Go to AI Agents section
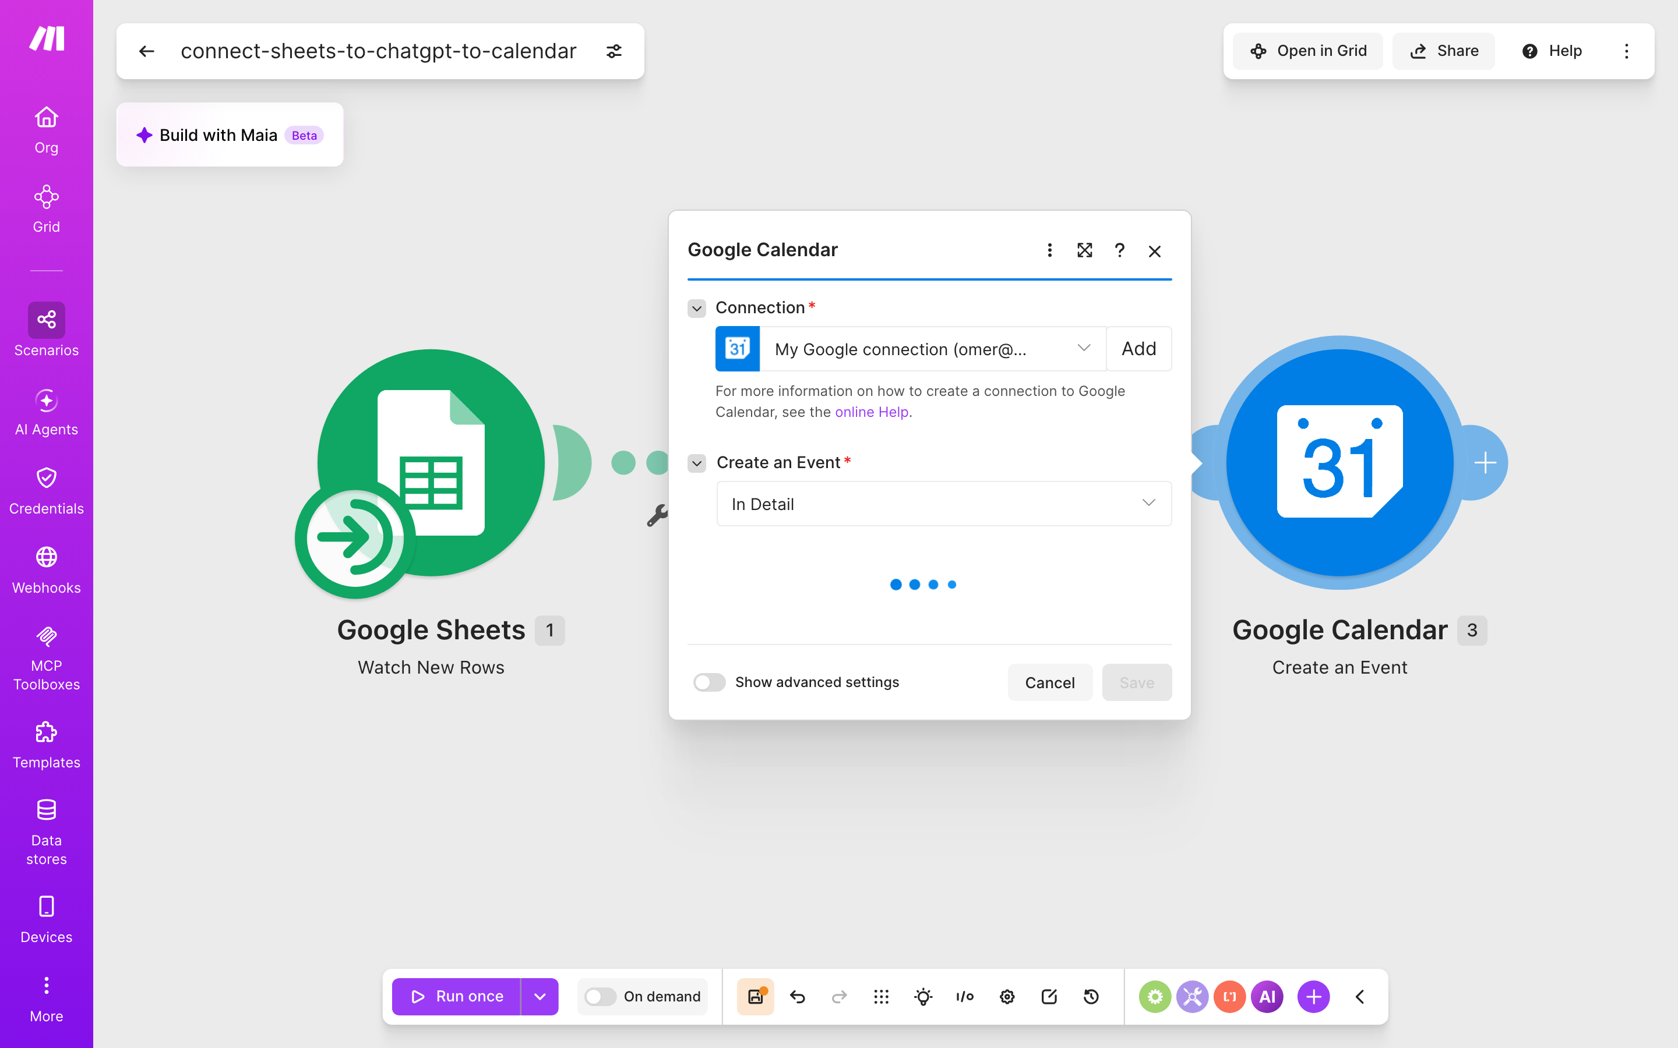 click(x=47, y=412)
